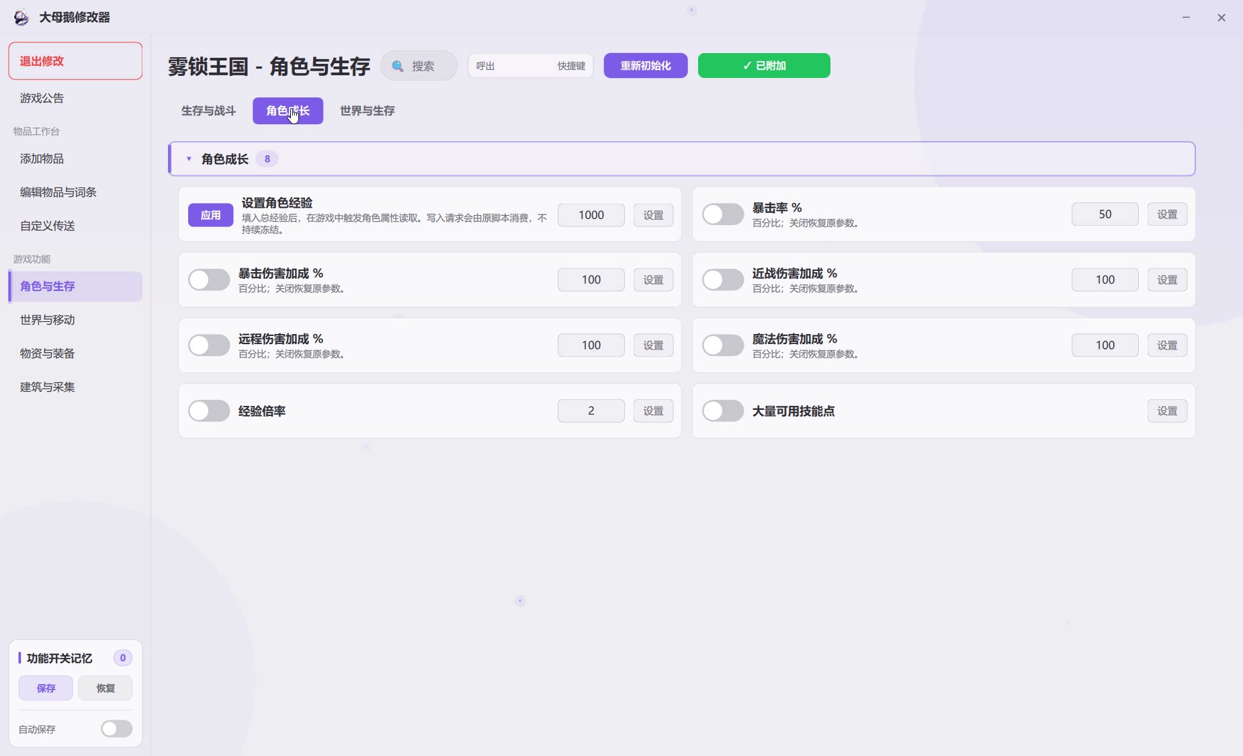This screenshot has width=1243, height=756.
Task: Toggle the 暴击率 % switch
Action: pyautogui.click(x=723, y=214)
